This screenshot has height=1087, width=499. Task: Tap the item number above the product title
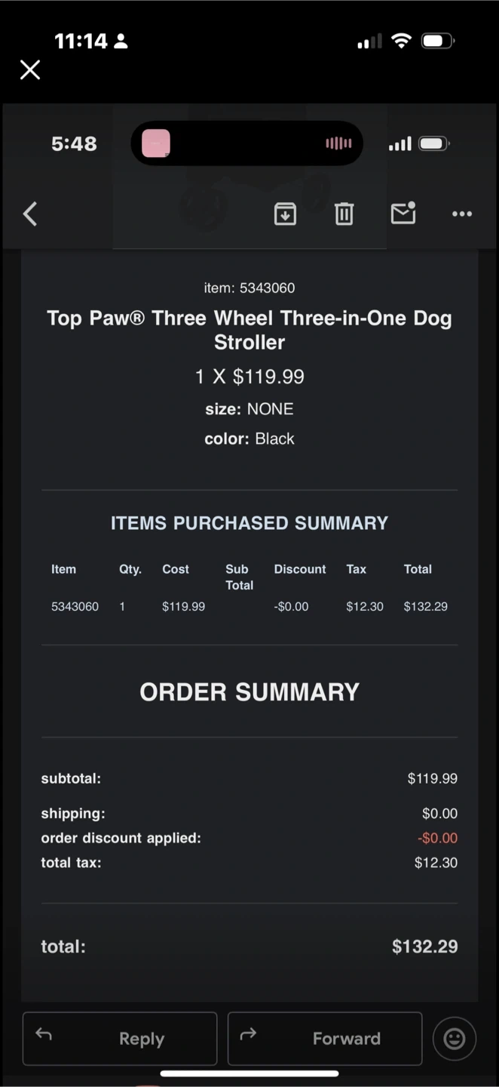[249, 288]
